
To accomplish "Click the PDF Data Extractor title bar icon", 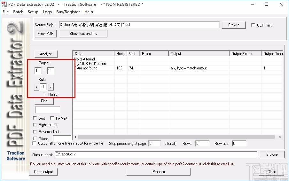I will (4, 4).
